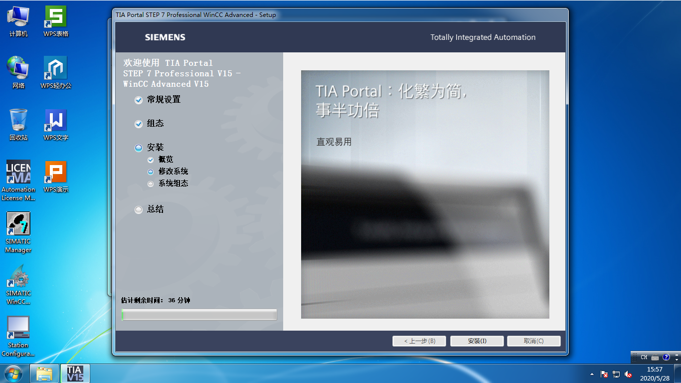Open the language bar help icon
This screenshot has width=681, height=383.
coord(666,357)
